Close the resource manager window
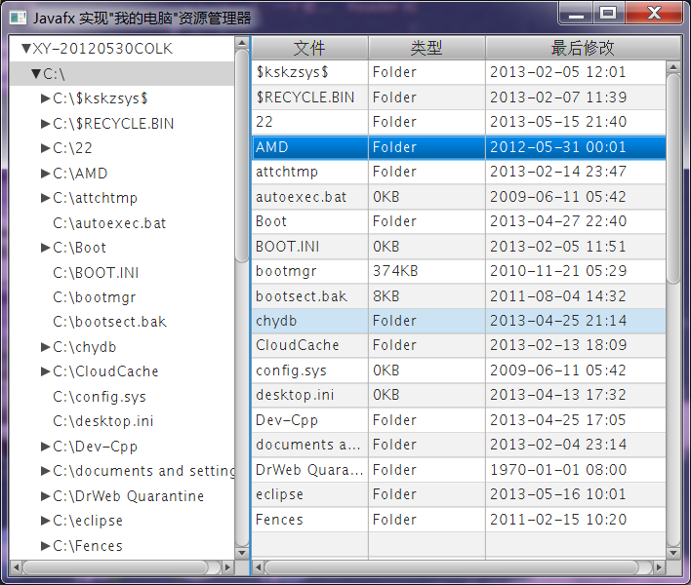The width and height of the screenshot is (691, 585). point(654,13)
